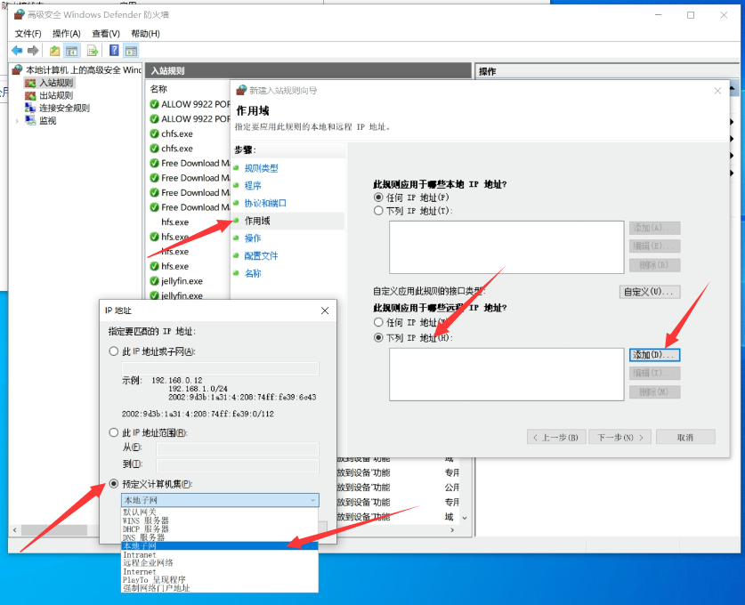This screenshot has height=605, width=745.
Task: Open the 帮助(H) menu
Action: tap(145, 34)
